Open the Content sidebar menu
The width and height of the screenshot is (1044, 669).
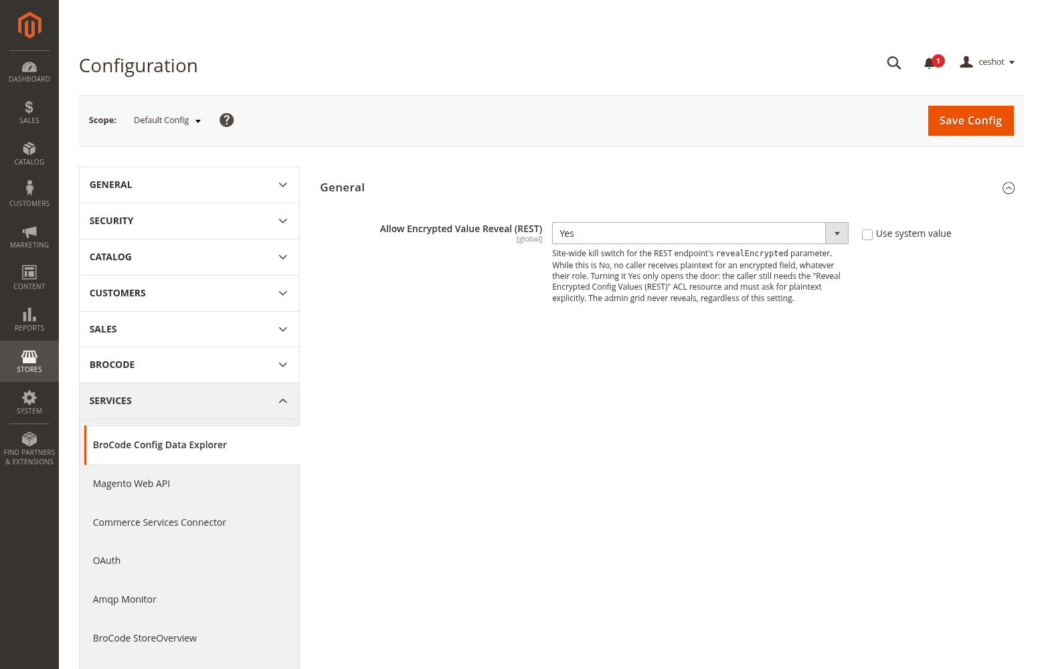[x=29, y=278]
